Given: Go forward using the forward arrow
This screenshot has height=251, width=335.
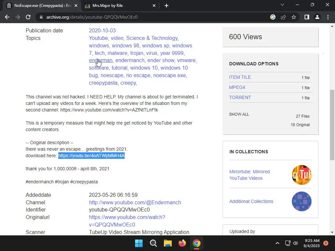Looking at the screenshot, I should tap(18, 17).
